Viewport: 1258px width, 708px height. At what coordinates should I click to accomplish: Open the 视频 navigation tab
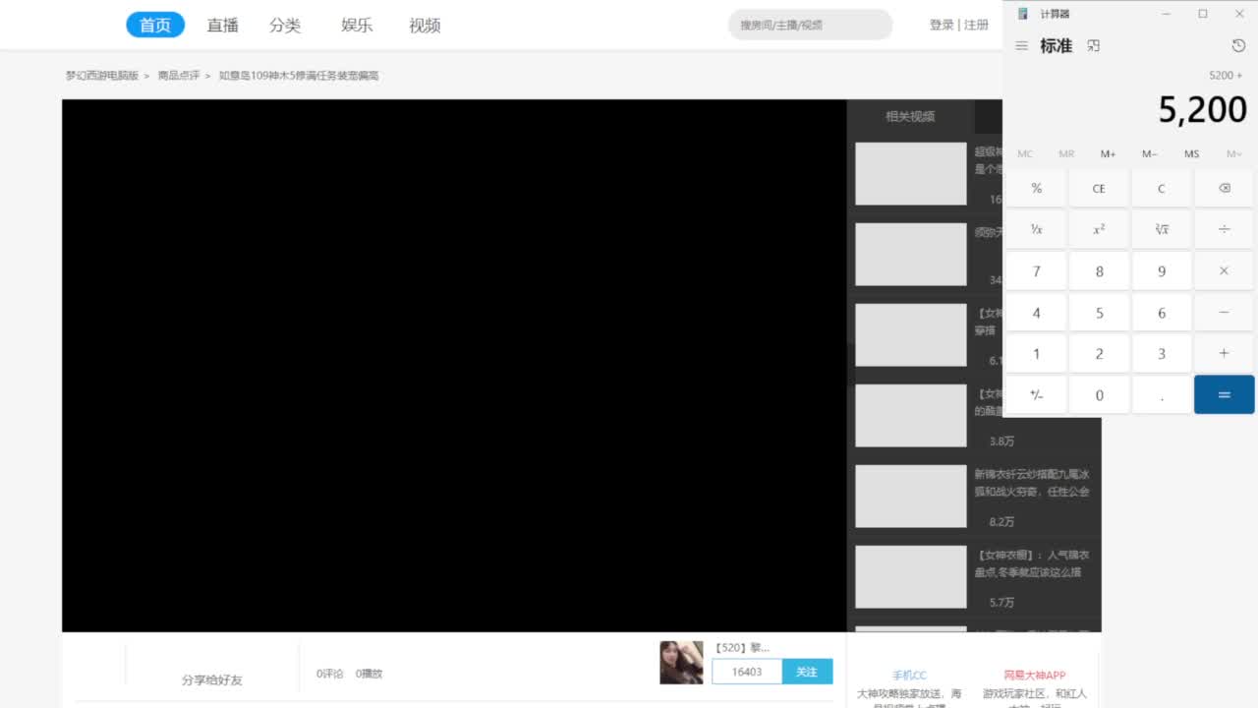click(x=425, y=25)
